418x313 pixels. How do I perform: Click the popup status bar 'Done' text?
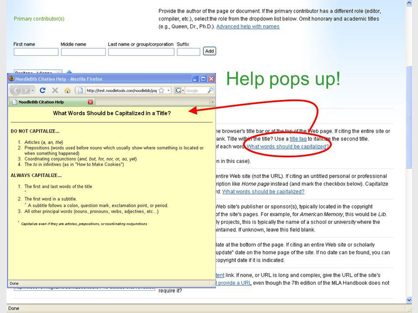[14, 283]
